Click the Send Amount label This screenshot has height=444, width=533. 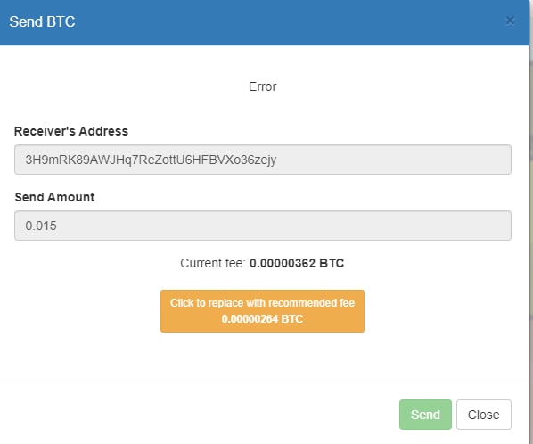pyautogui.click(x=54, y=197)
